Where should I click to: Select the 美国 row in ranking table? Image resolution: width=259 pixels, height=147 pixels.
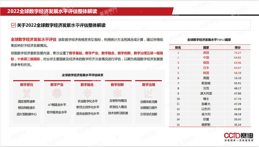pyautogui.click(x=210, y=53)
